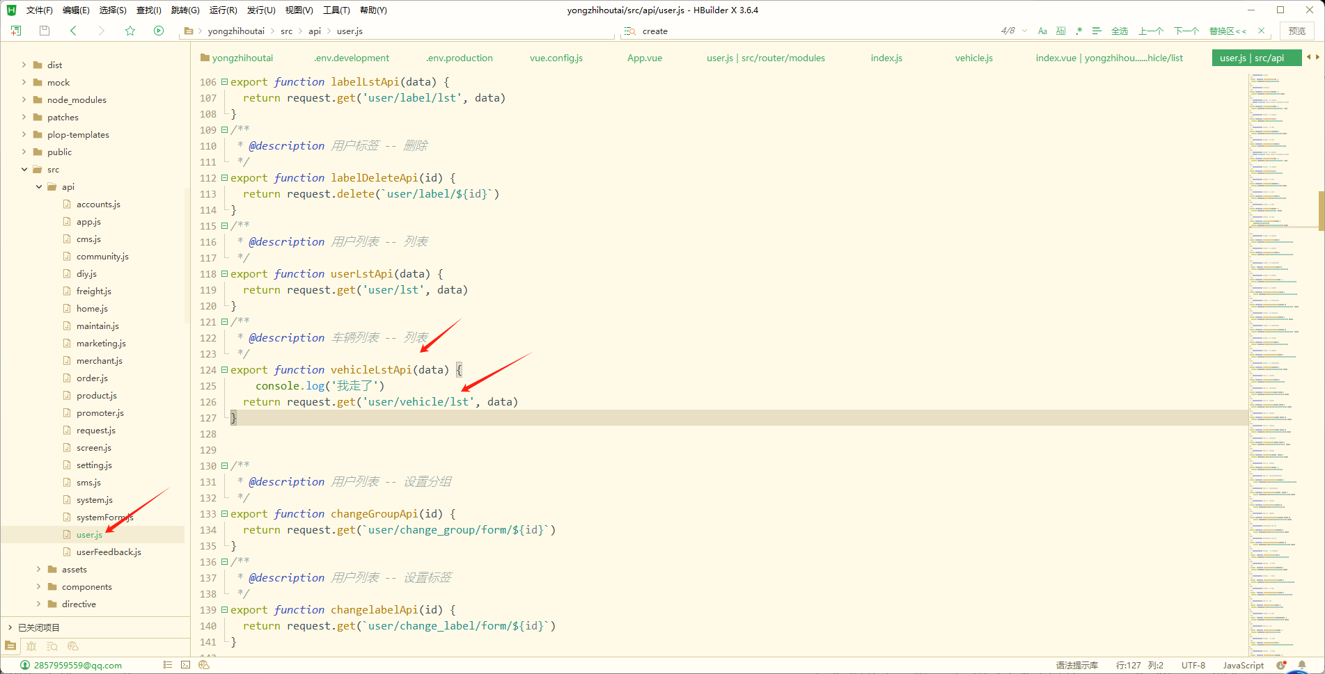Click the search-in-files panel icon

52,646
